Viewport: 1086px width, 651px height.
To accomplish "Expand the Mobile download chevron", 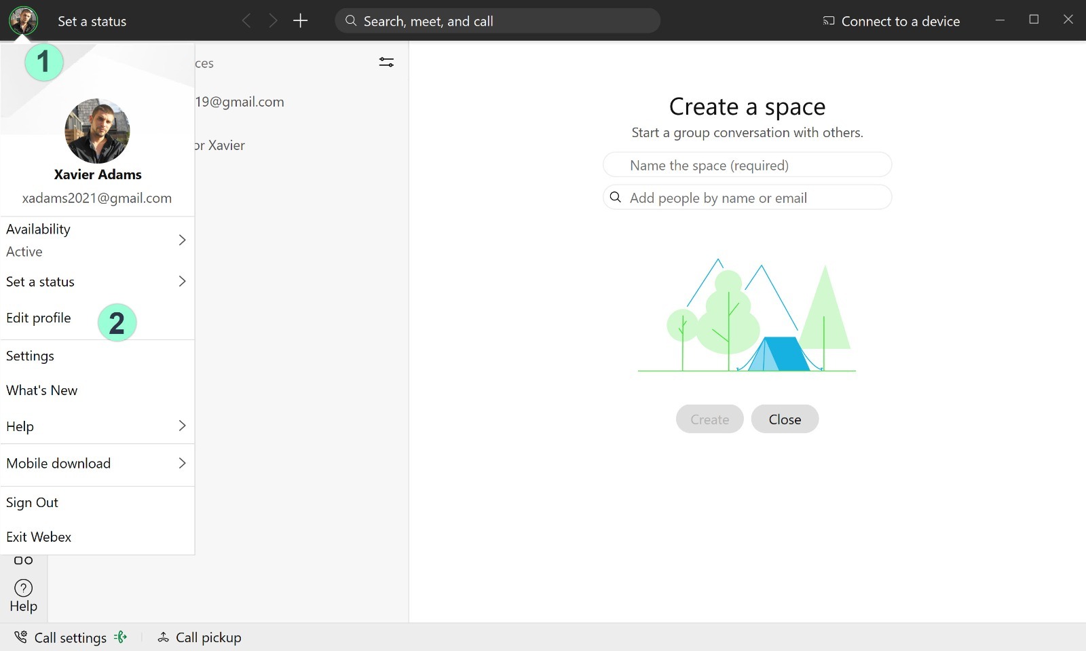I will pos(182,463).
